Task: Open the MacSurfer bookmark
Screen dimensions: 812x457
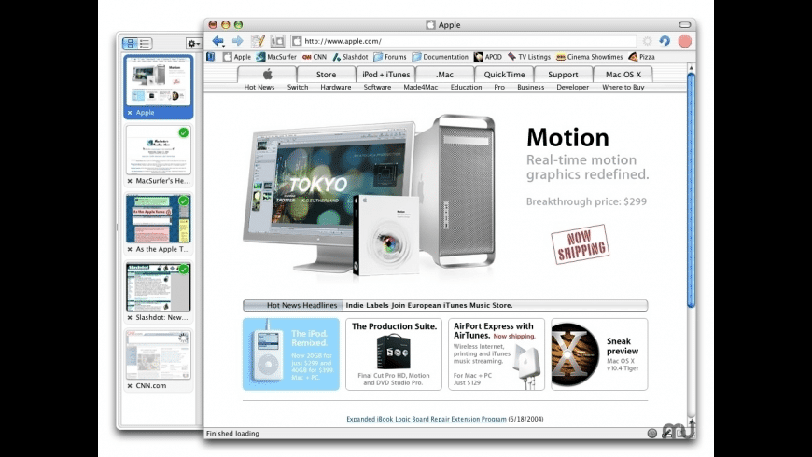Action: (276, 57)
